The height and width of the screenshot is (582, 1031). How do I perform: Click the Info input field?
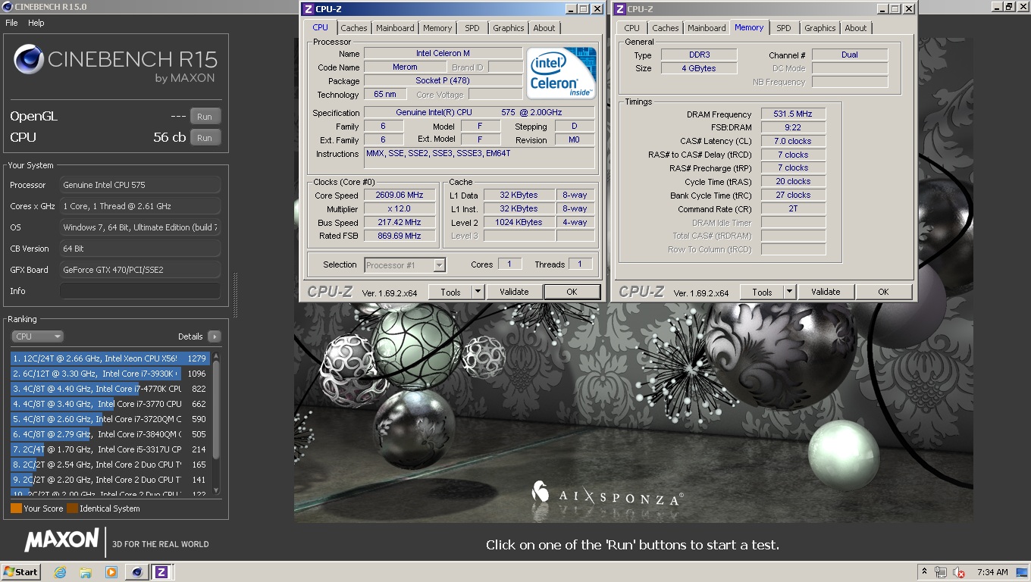(x=140, y=291)
